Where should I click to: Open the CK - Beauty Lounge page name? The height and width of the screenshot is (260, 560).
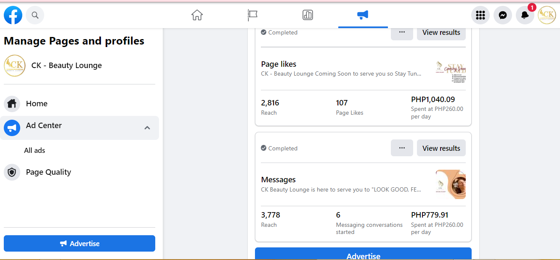tap(66, 66)
